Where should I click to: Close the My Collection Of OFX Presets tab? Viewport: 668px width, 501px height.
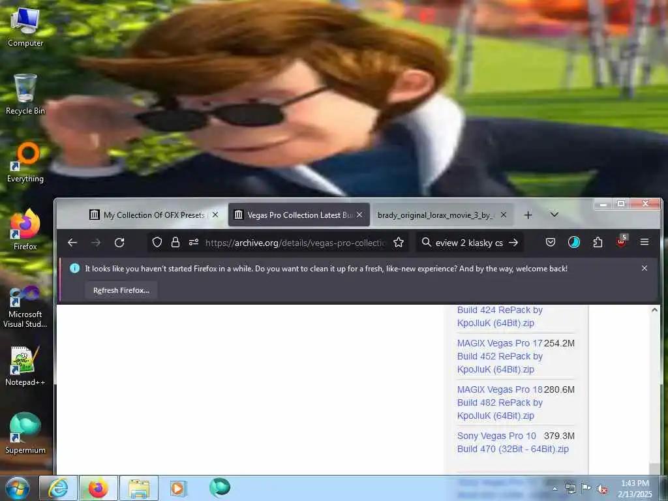[215, 215]
